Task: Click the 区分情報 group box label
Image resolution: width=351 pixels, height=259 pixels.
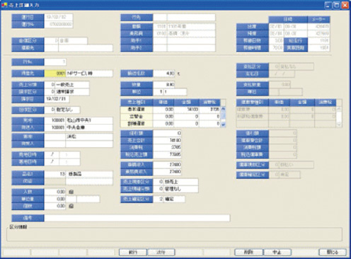Action: [18, 227]
